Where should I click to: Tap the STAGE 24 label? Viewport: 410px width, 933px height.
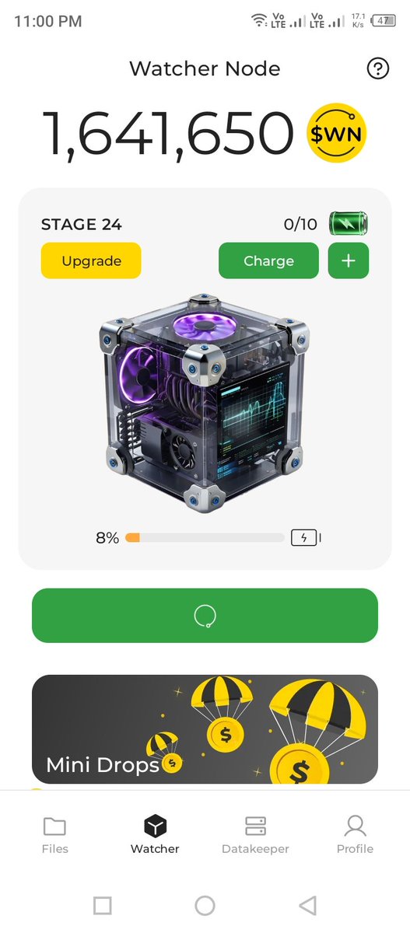pos(81,225)
